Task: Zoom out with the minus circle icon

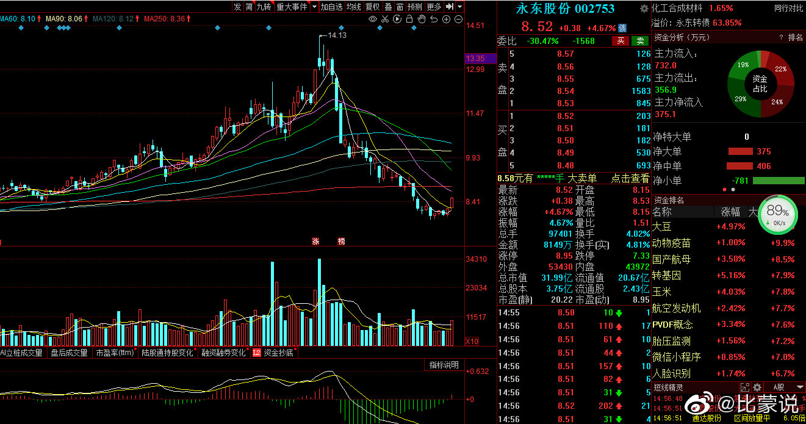Action: tap(458, 20)
